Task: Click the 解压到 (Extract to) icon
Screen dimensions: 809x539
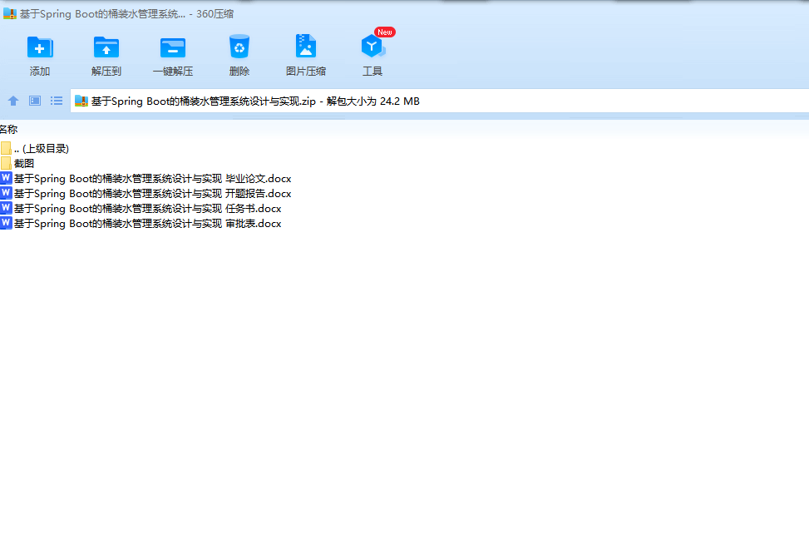Action: tap(106, 47)
